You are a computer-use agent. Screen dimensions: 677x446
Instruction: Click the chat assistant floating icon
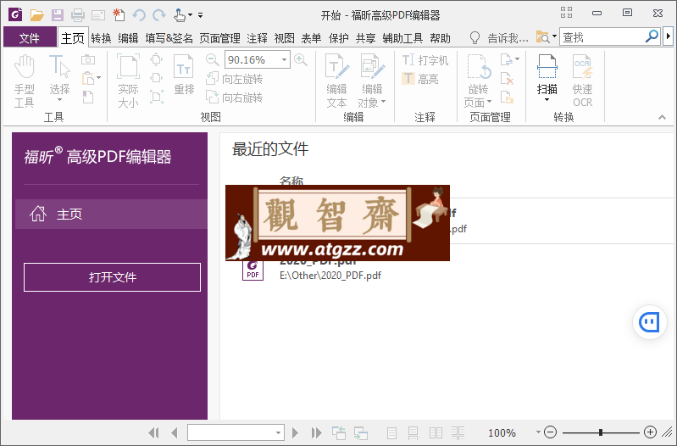[649, 322]
